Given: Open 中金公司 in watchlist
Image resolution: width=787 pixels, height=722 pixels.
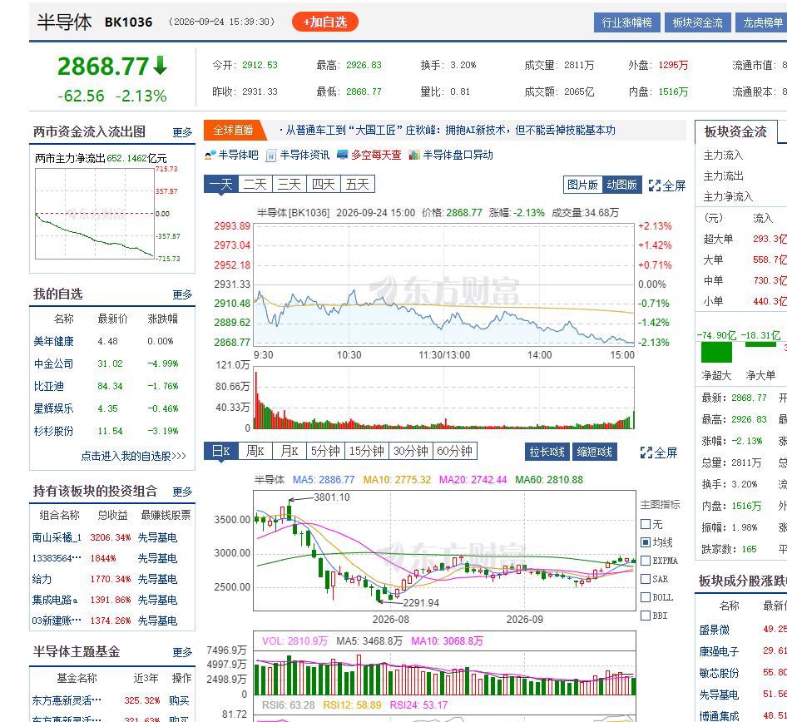Looking at the screenshot, I should coord(54,363).
